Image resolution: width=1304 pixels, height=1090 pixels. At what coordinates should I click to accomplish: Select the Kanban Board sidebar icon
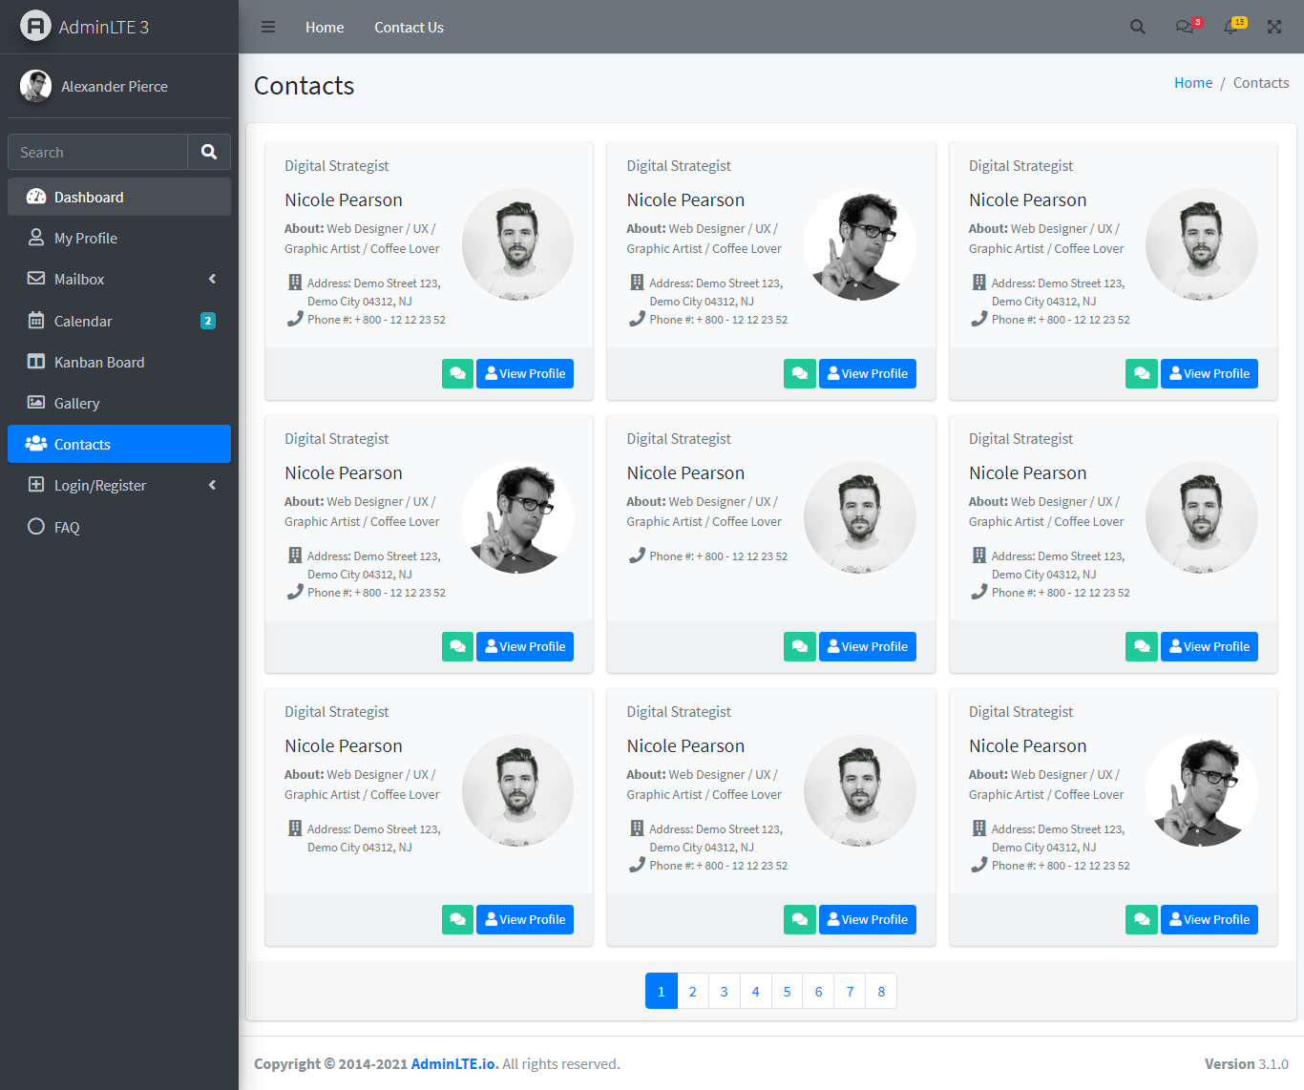click(36, 362)
